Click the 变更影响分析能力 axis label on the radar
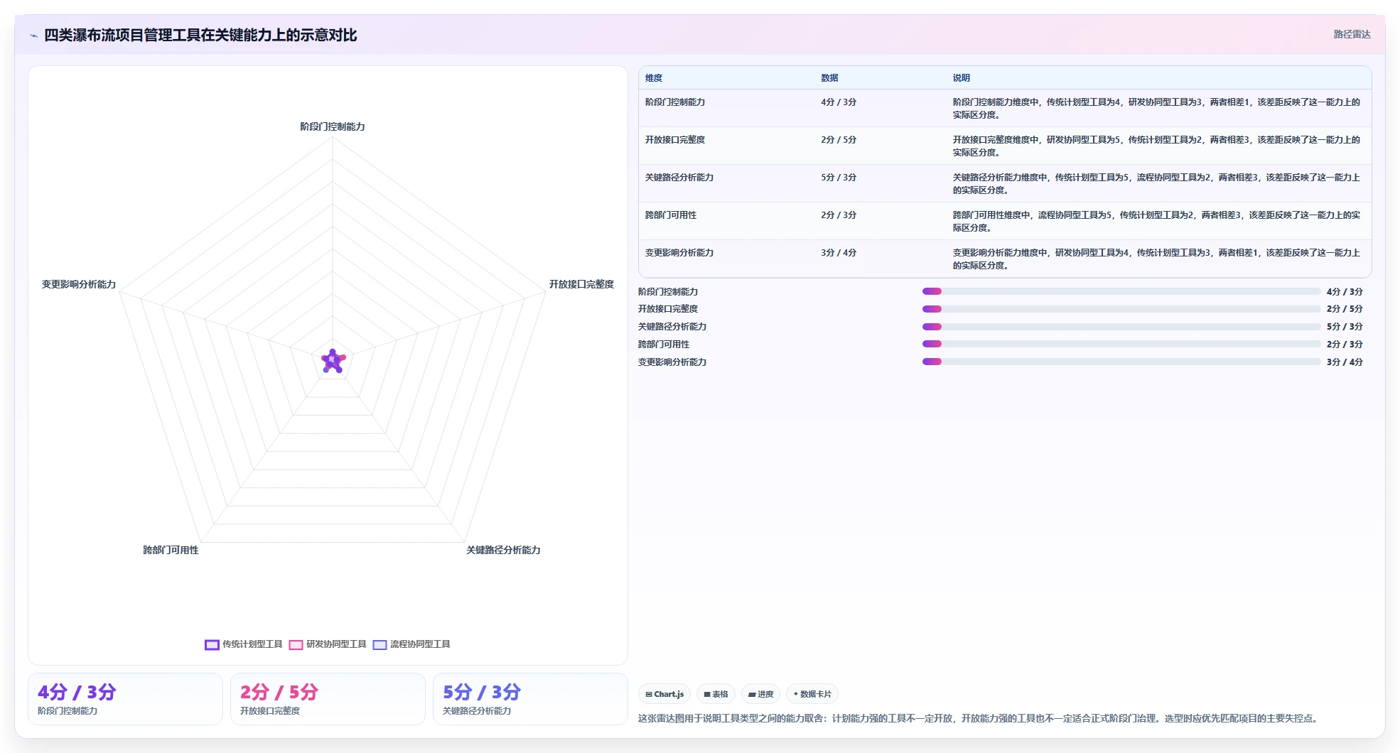This screenshot has width=1400, height=753. [79, 284]
